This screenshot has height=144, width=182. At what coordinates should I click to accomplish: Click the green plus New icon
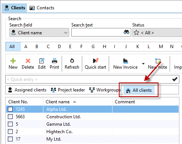coord(13,61)
